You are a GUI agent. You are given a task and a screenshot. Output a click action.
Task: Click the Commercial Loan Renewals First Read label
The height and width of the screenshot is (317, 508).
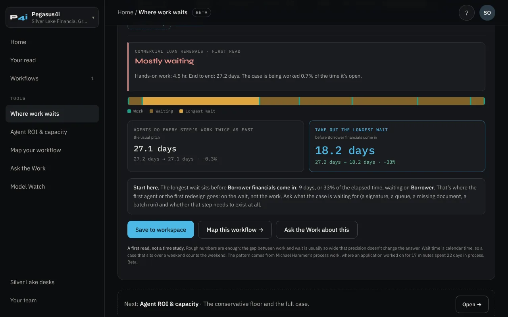pyautogui.click(x=188, y=52)
